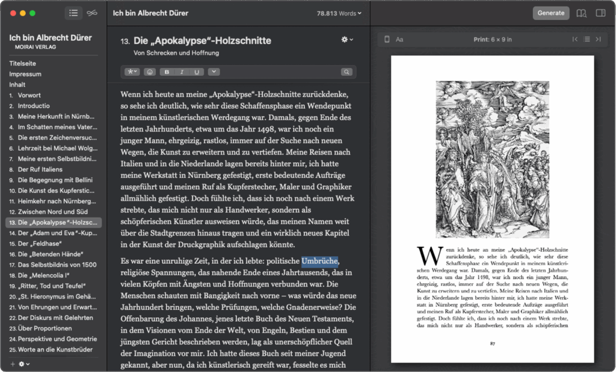Open chapter 11 Heimkehr nach Nürnberg
The image size is (616, 372).
point(53,201)
